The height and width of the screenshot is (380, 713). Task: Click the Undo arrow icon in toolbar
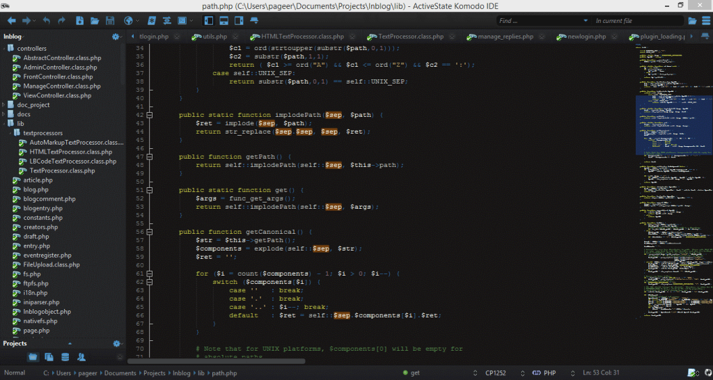(47, 20)
